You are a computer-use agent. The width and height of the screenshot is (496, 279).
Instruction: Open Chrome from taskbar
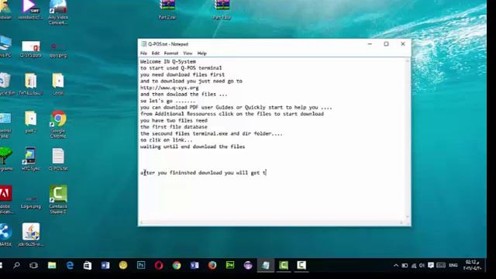(177, 265)
